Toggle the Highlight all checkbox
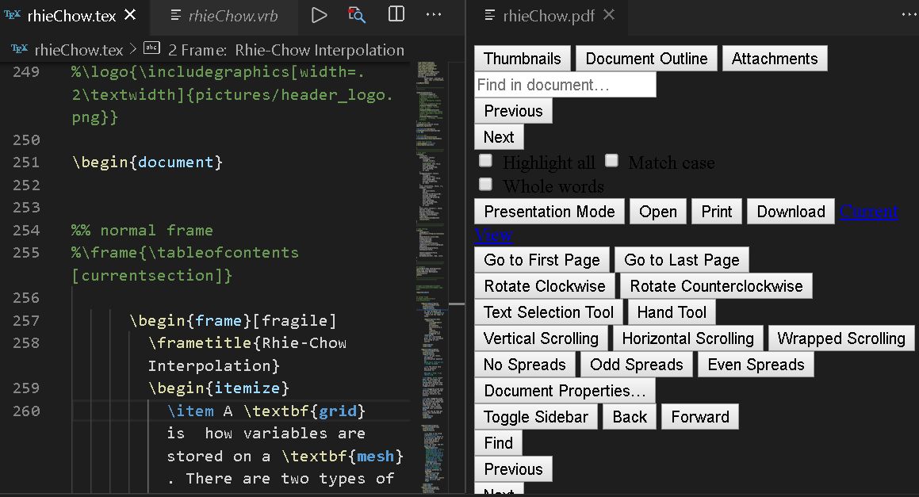Viewport: 919px width, 497px height. pos(485,161)
